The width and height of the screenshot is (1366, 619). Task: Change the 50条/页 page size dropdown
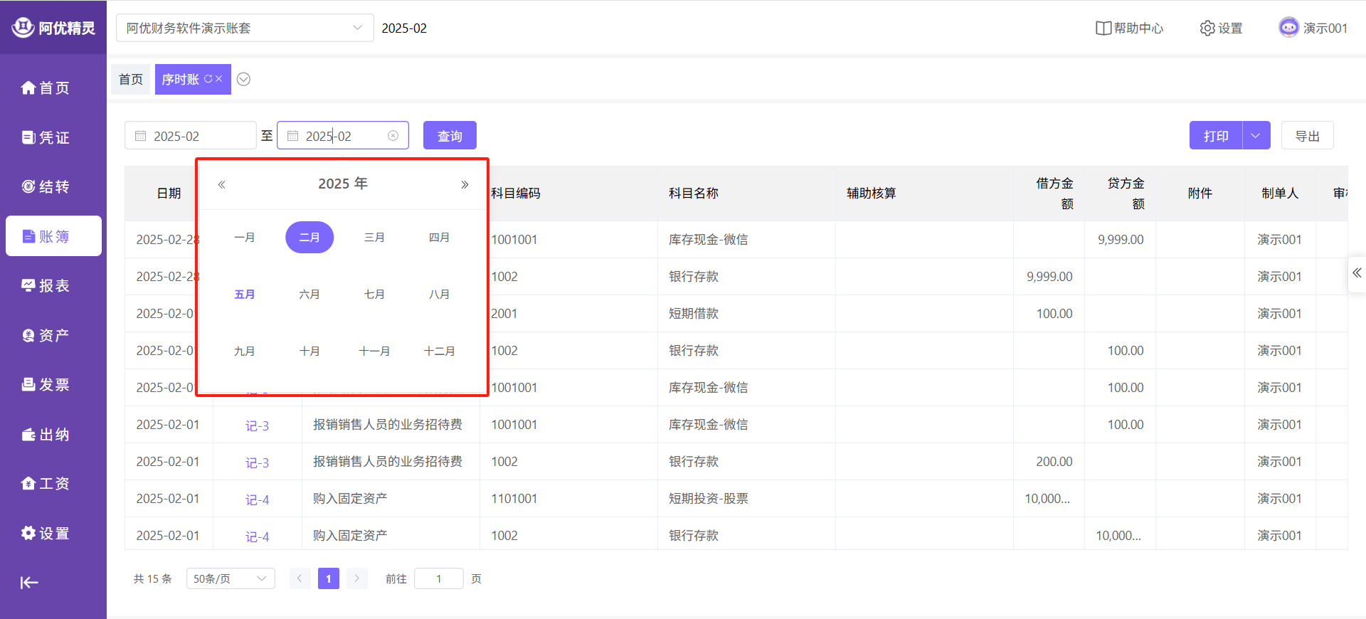click(230, 578)
